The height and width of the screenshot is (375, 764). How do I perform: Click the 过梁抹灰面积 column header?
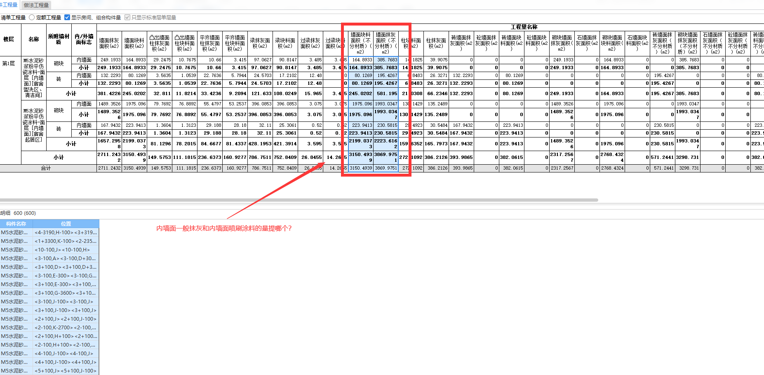310,43
